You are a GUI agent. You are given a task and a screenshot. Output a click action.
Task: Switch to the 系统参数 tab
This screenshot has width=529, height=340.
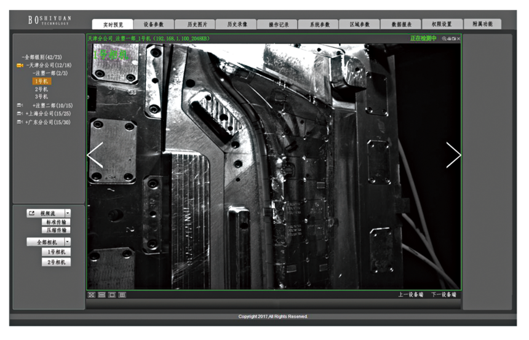[x=319, y=25]
